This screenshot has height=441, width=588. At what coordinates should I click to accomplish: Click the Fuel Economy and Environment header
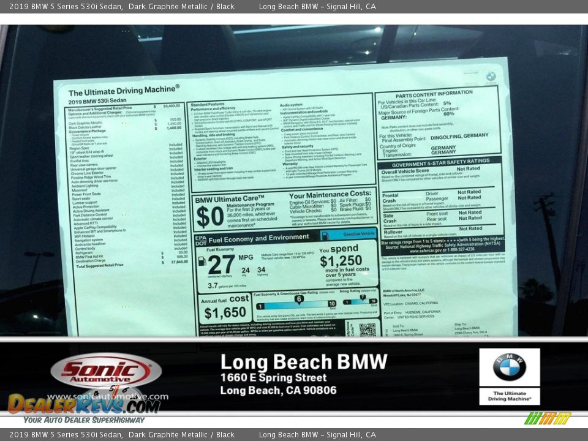pyautogui.click(x=258, y=238)
